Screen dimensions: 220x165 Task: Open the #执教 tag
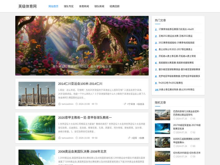[x=141, y=138]
